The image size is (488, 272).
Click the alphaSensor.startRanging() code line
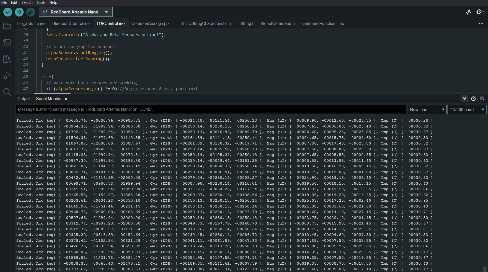pos(79,53)
